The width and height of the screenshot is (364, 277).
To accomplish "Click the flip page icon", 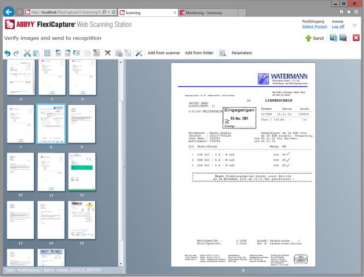I will pos(77,53).
